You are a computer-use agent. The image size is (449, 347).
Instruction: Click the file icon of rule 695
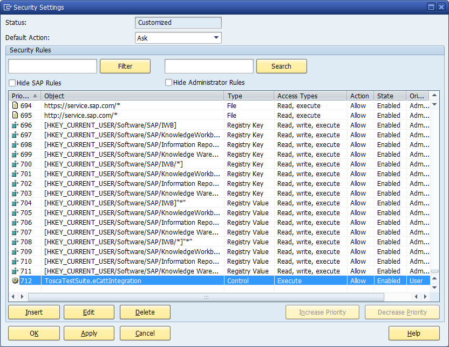[x=15, y=116]
